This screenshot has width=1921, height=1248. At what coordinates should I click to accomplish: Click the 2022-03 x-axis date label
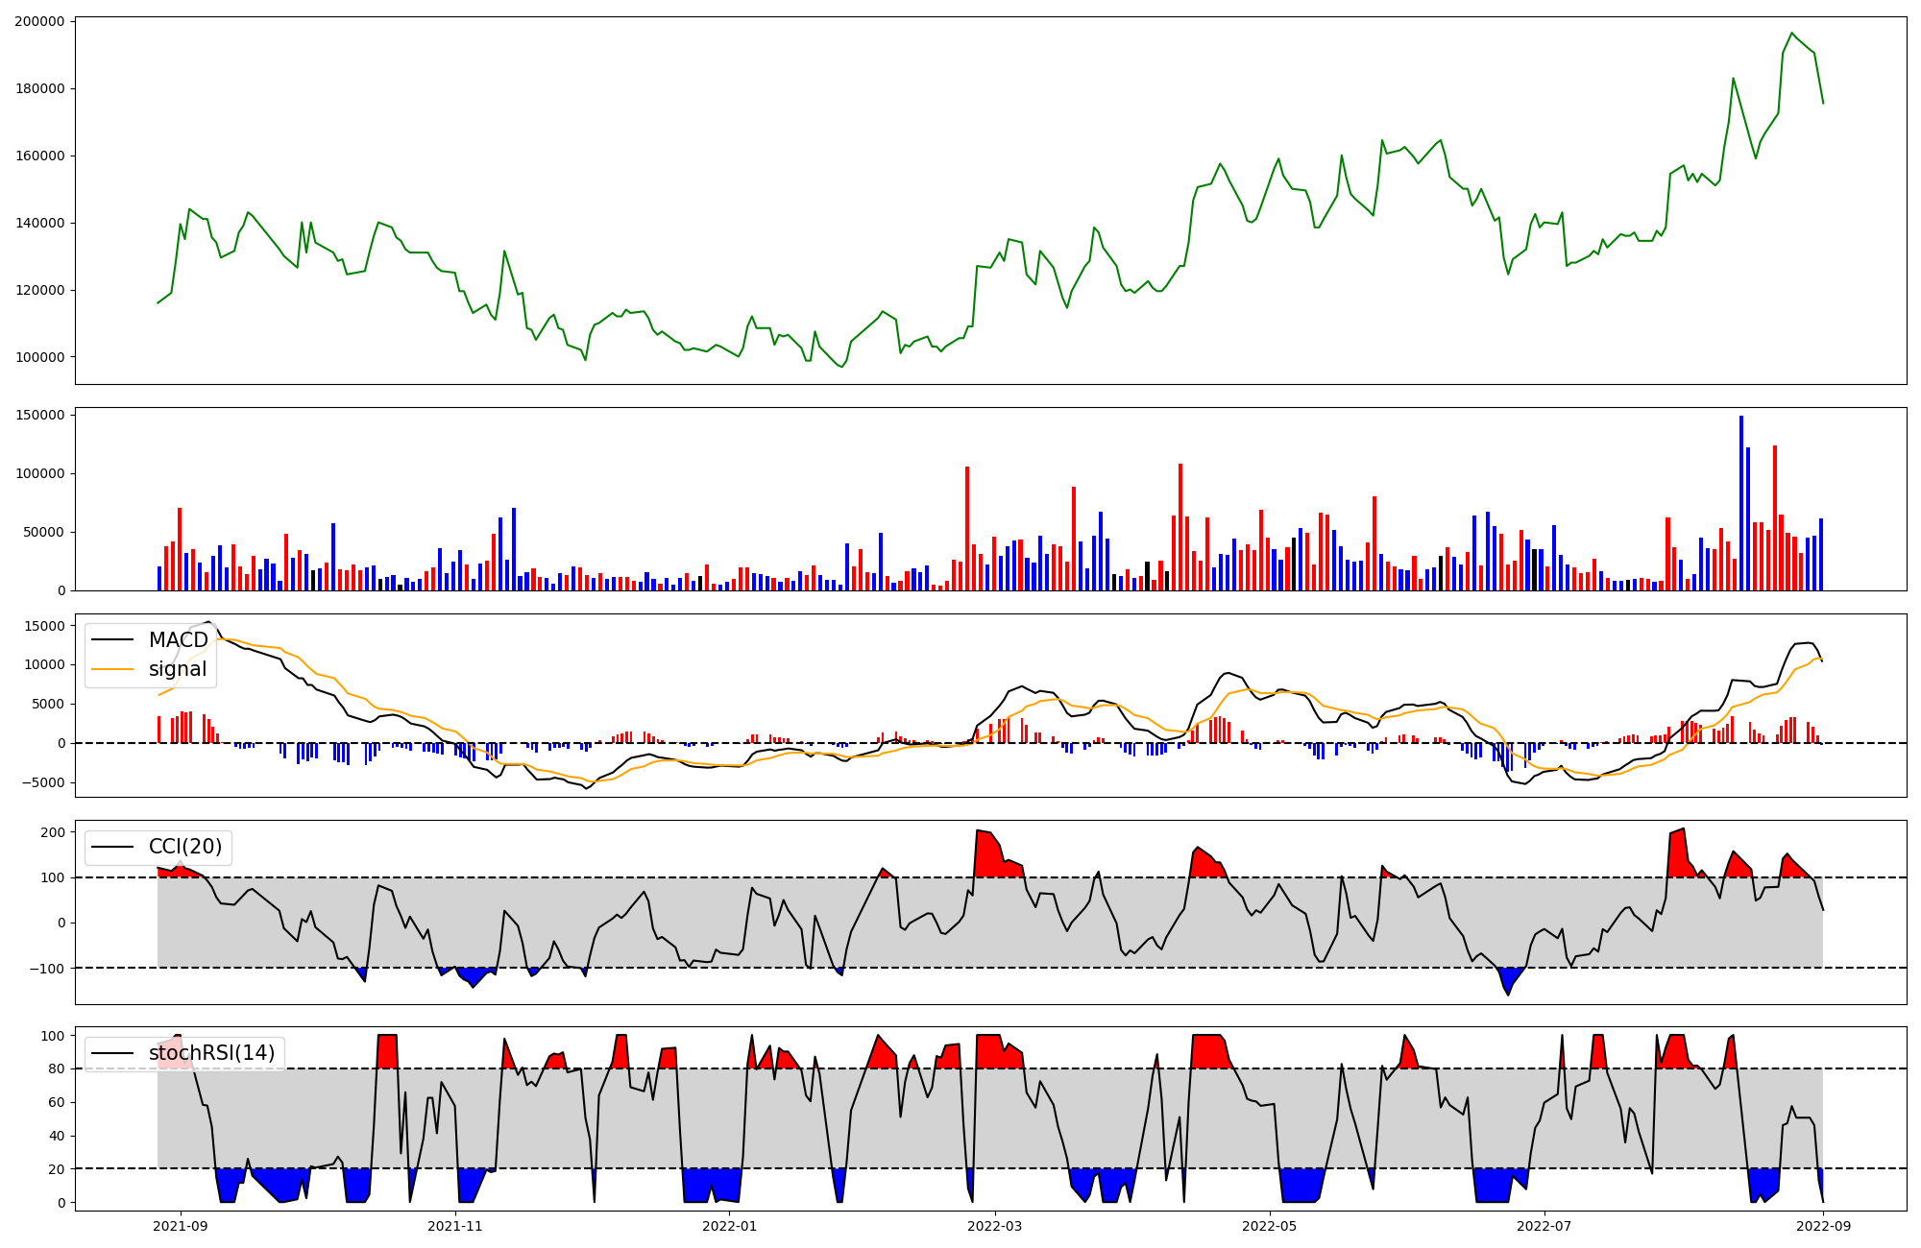995,1226
